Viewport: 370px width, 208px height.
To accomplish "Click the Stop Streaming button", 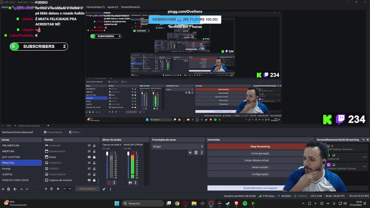I will tap(260, 146).
